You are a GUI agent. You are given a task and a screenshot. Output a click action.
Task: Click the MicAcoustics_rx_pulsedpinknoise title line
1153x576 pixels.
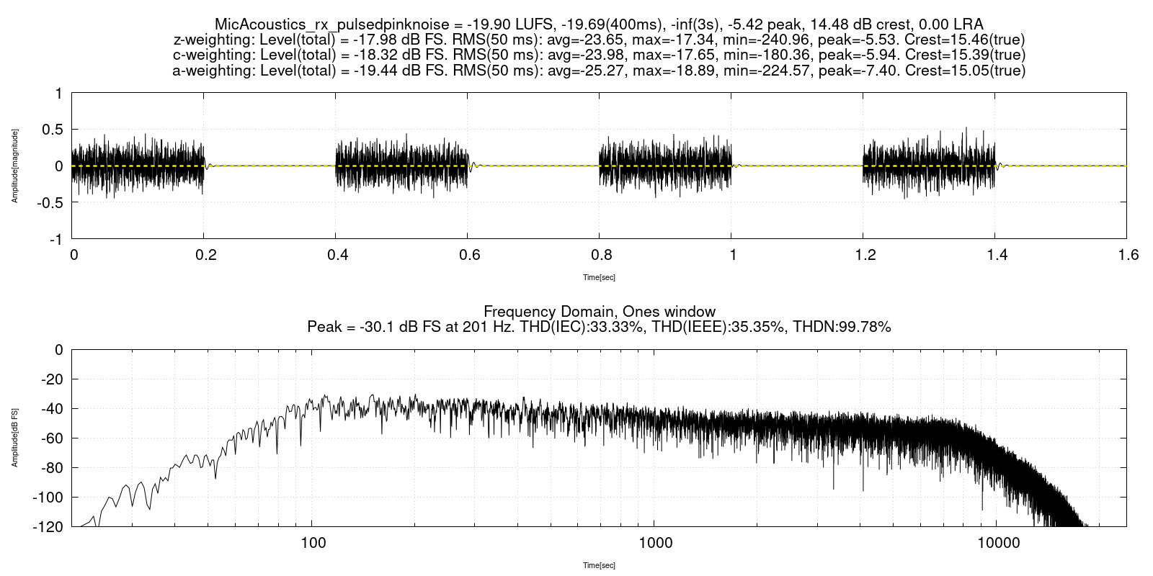click(599, 24)
